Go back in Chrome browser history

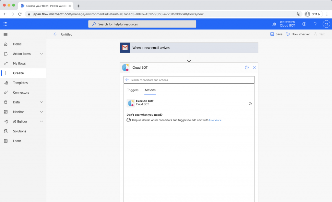click(5, 14)
